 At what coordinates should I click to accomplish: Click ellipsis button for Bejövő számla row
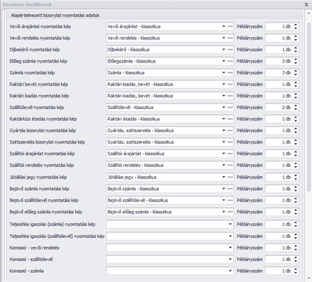point(230,189)
